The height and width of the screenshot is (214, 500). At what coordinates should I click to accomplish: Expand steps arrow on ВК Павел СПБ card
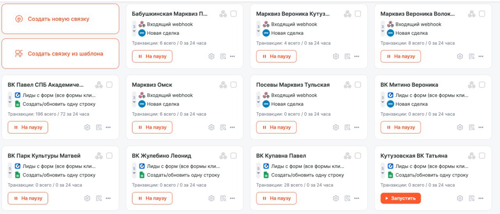click(10, 103)
